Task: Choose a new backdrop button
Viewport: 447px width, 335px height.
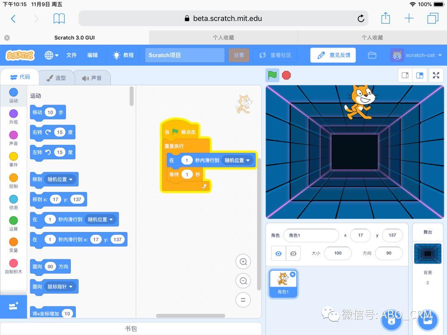Action: click(427, 320)
